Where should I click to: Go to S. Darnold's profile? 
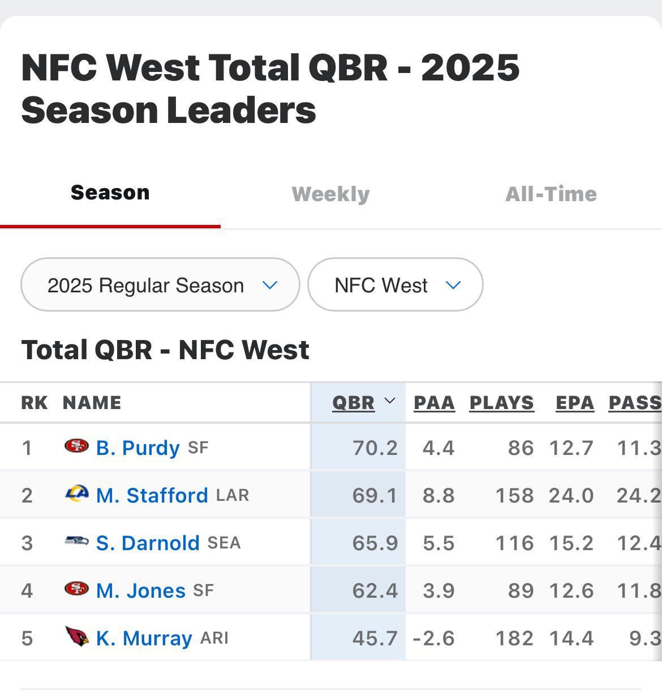[148, 543]
